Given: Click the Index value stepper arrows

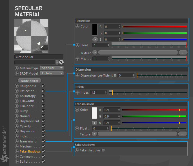Looking at the screenshot, I should pyautogui.click(x=106, y=92).
